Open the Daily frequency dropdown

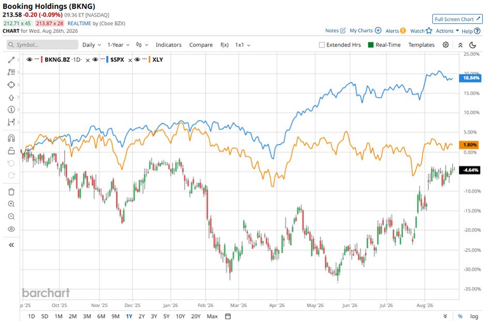click(x=92, y=45)
